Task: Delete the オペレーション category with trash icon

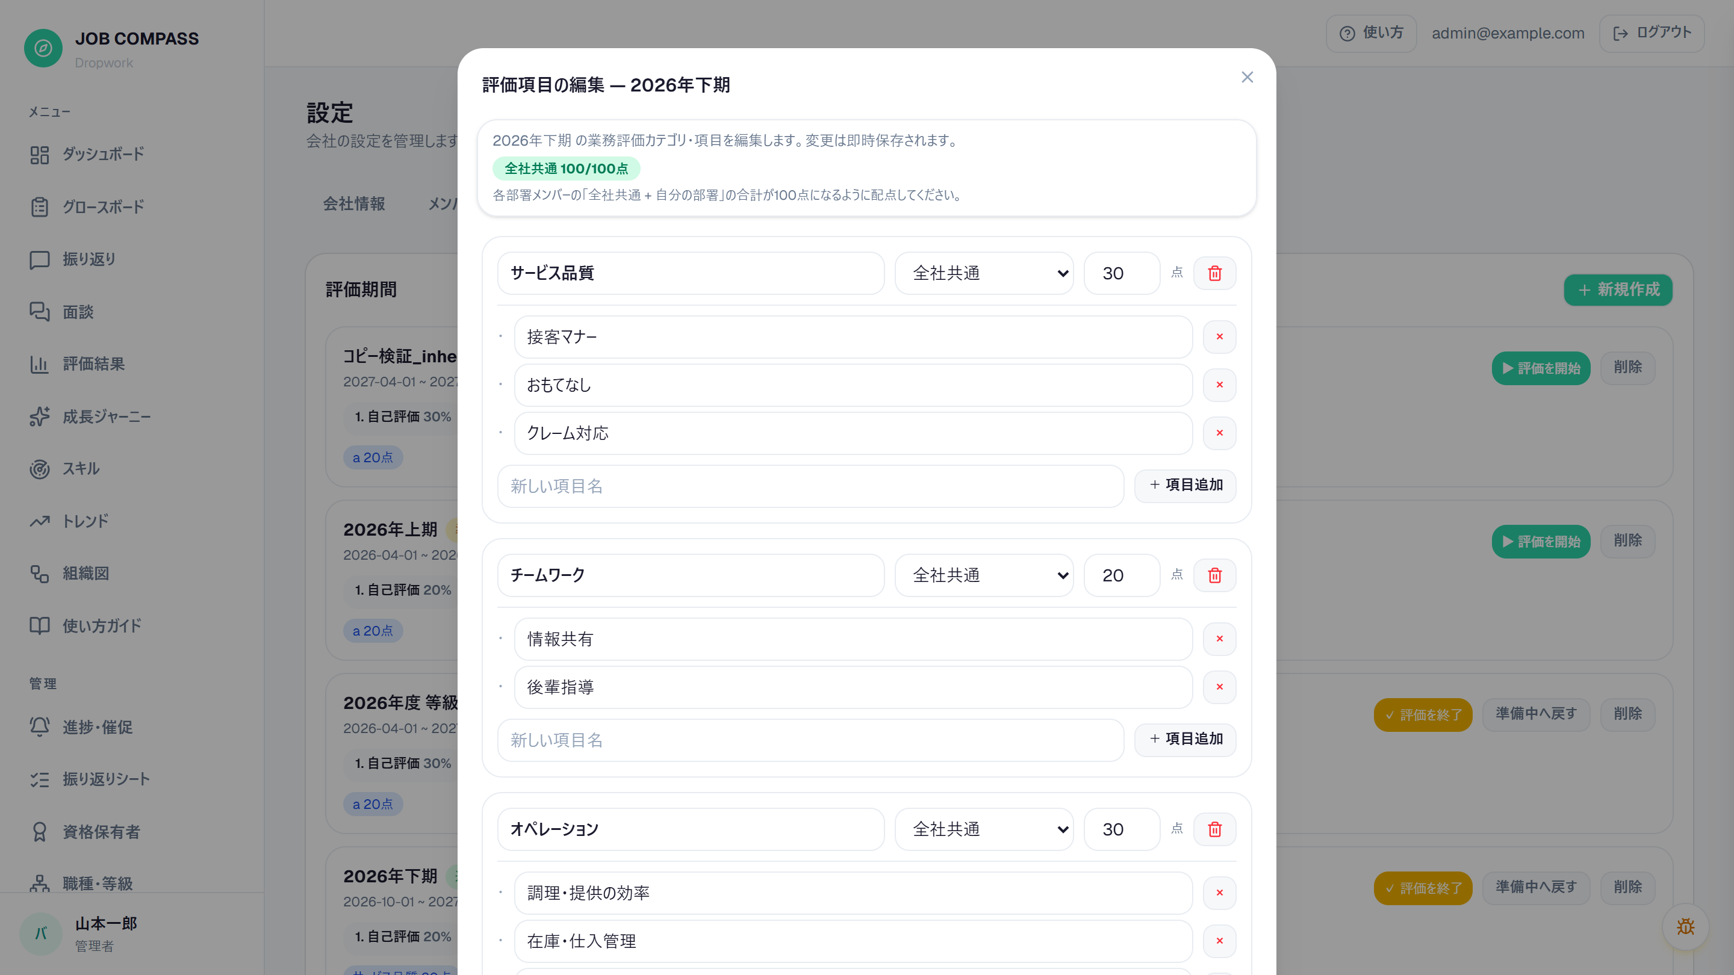Action: (x=1214, y=829)
